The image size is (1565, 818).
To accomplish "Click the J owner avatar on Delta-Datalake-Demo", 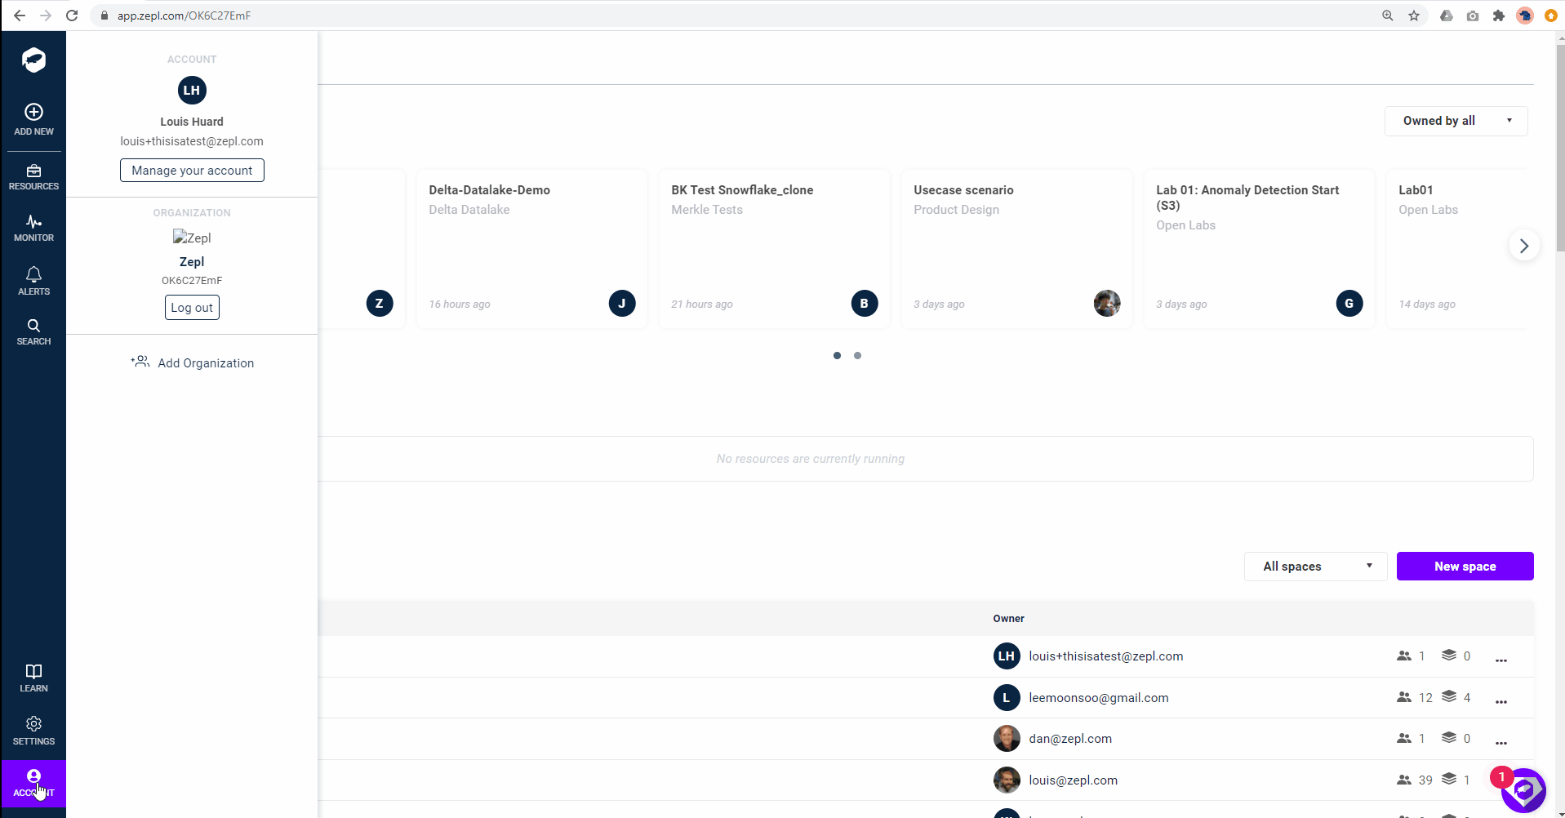I will pyautogui.click(x=622, y=303).
